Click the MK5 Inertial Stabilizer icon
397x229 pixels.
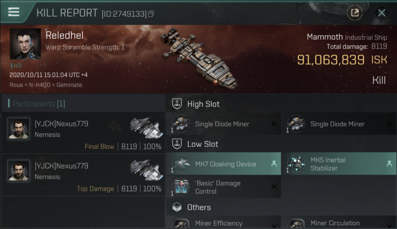pos(296,164)
